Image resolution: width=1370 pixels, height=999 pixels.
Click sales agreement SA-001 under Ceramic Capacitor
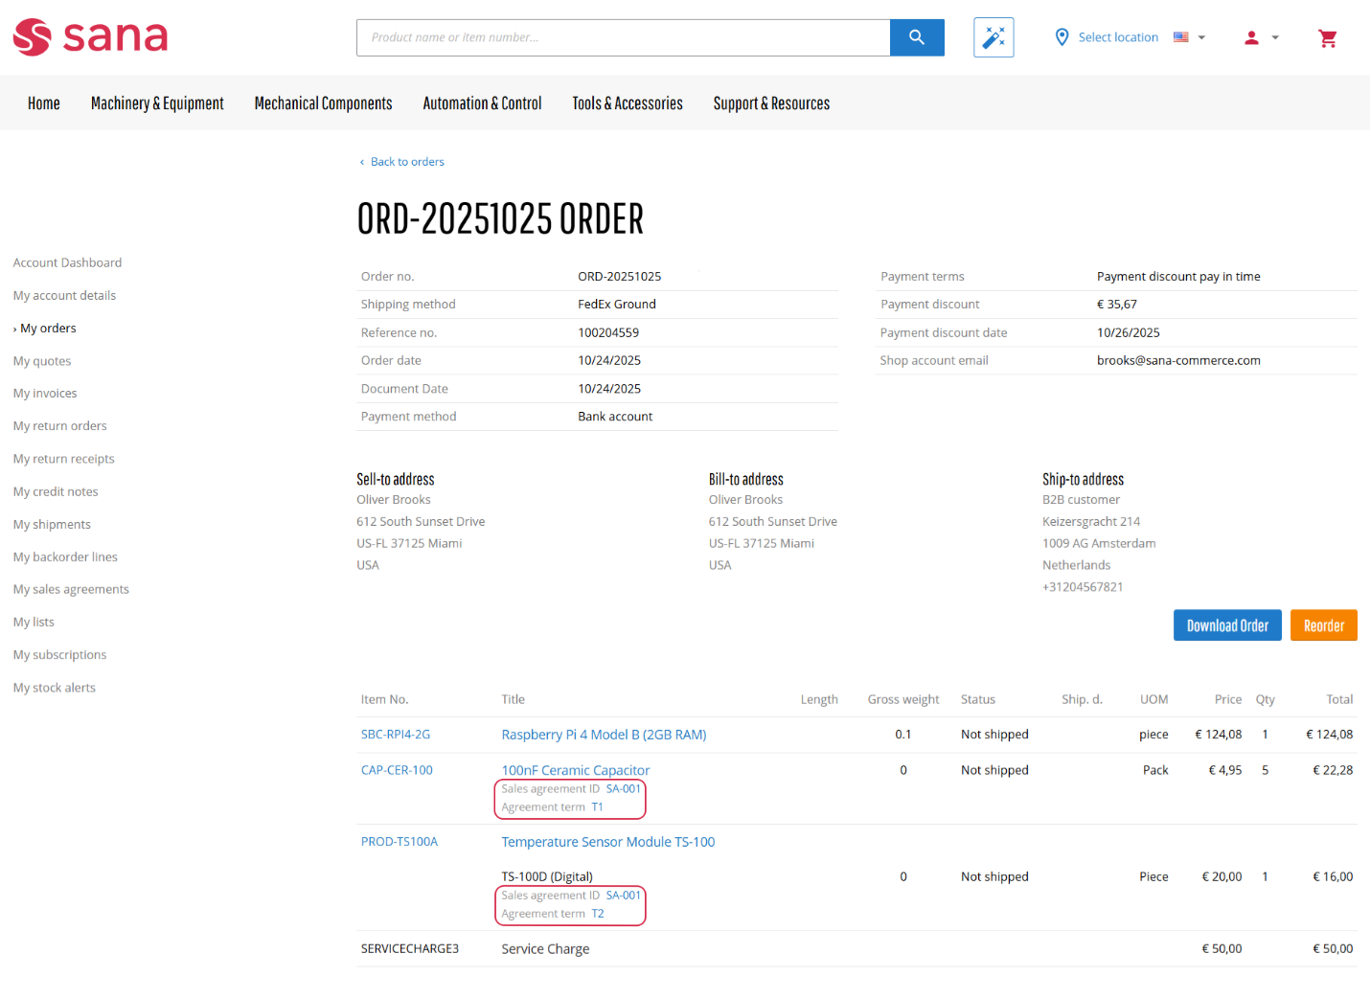coord(623,789)
